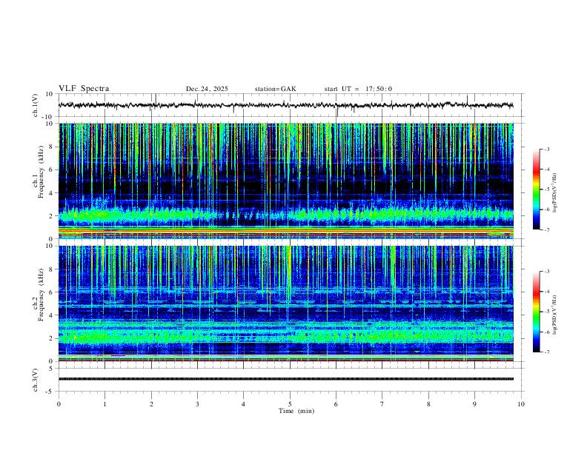Click the "-7" tick on ch.2 colorbar

pos(547,352)
